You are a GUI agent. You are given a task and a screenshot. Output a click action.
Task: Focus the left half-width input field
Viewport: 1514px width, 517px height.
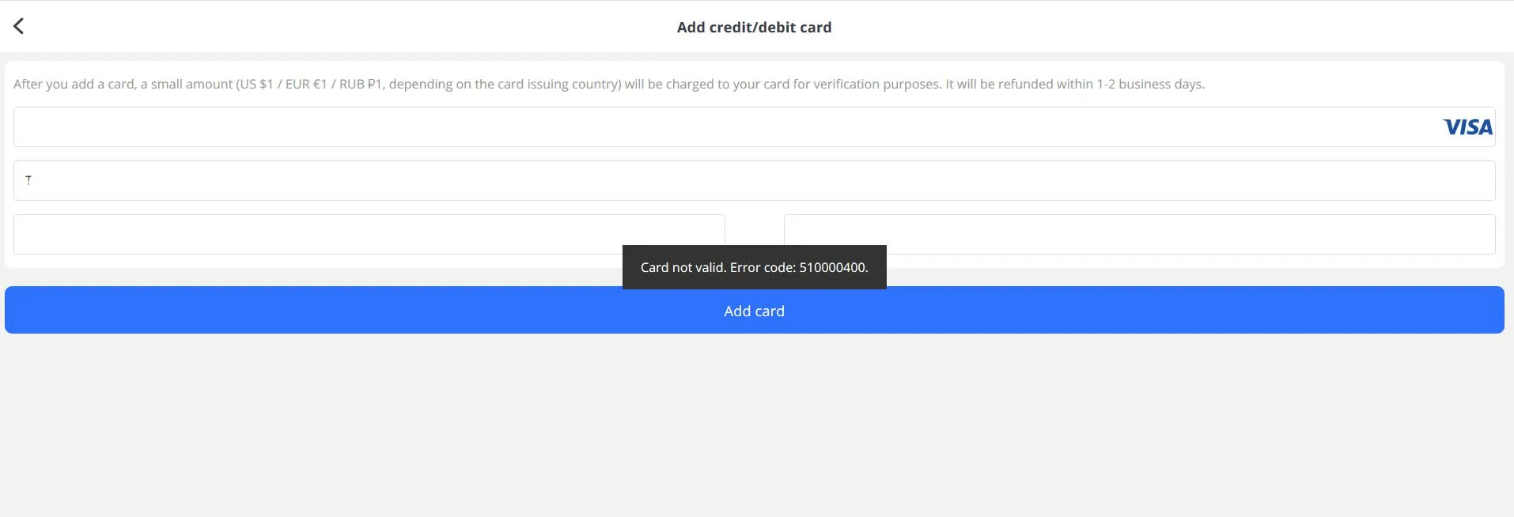pyautogui.click(x=369, y=234)
